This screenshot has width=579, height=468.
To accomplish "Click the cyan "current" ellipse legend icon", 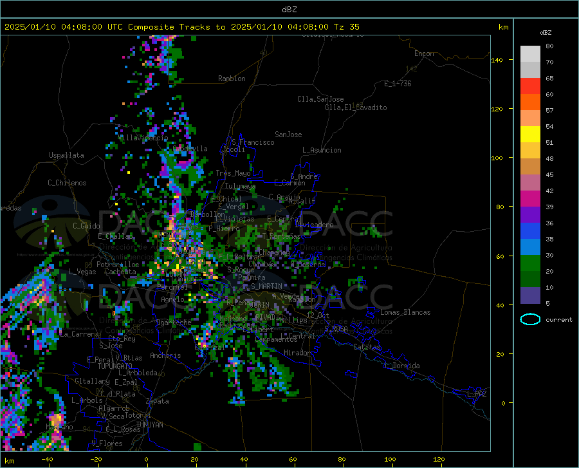I will 530,319.
